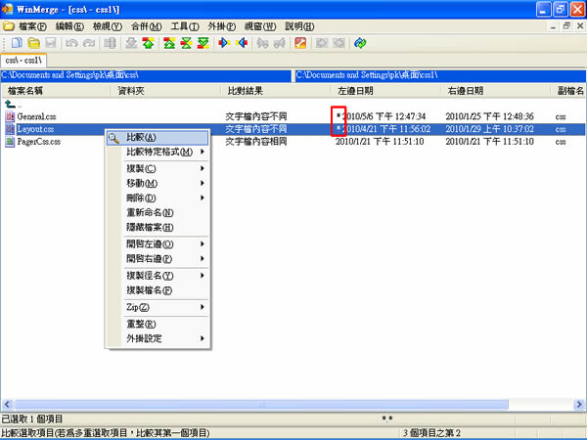
Task: Click the New document toolbar icon
Action: point(17,43)
